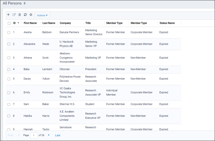
Task: Delete selected records with the trash icon
Action: tap(20, 15)
